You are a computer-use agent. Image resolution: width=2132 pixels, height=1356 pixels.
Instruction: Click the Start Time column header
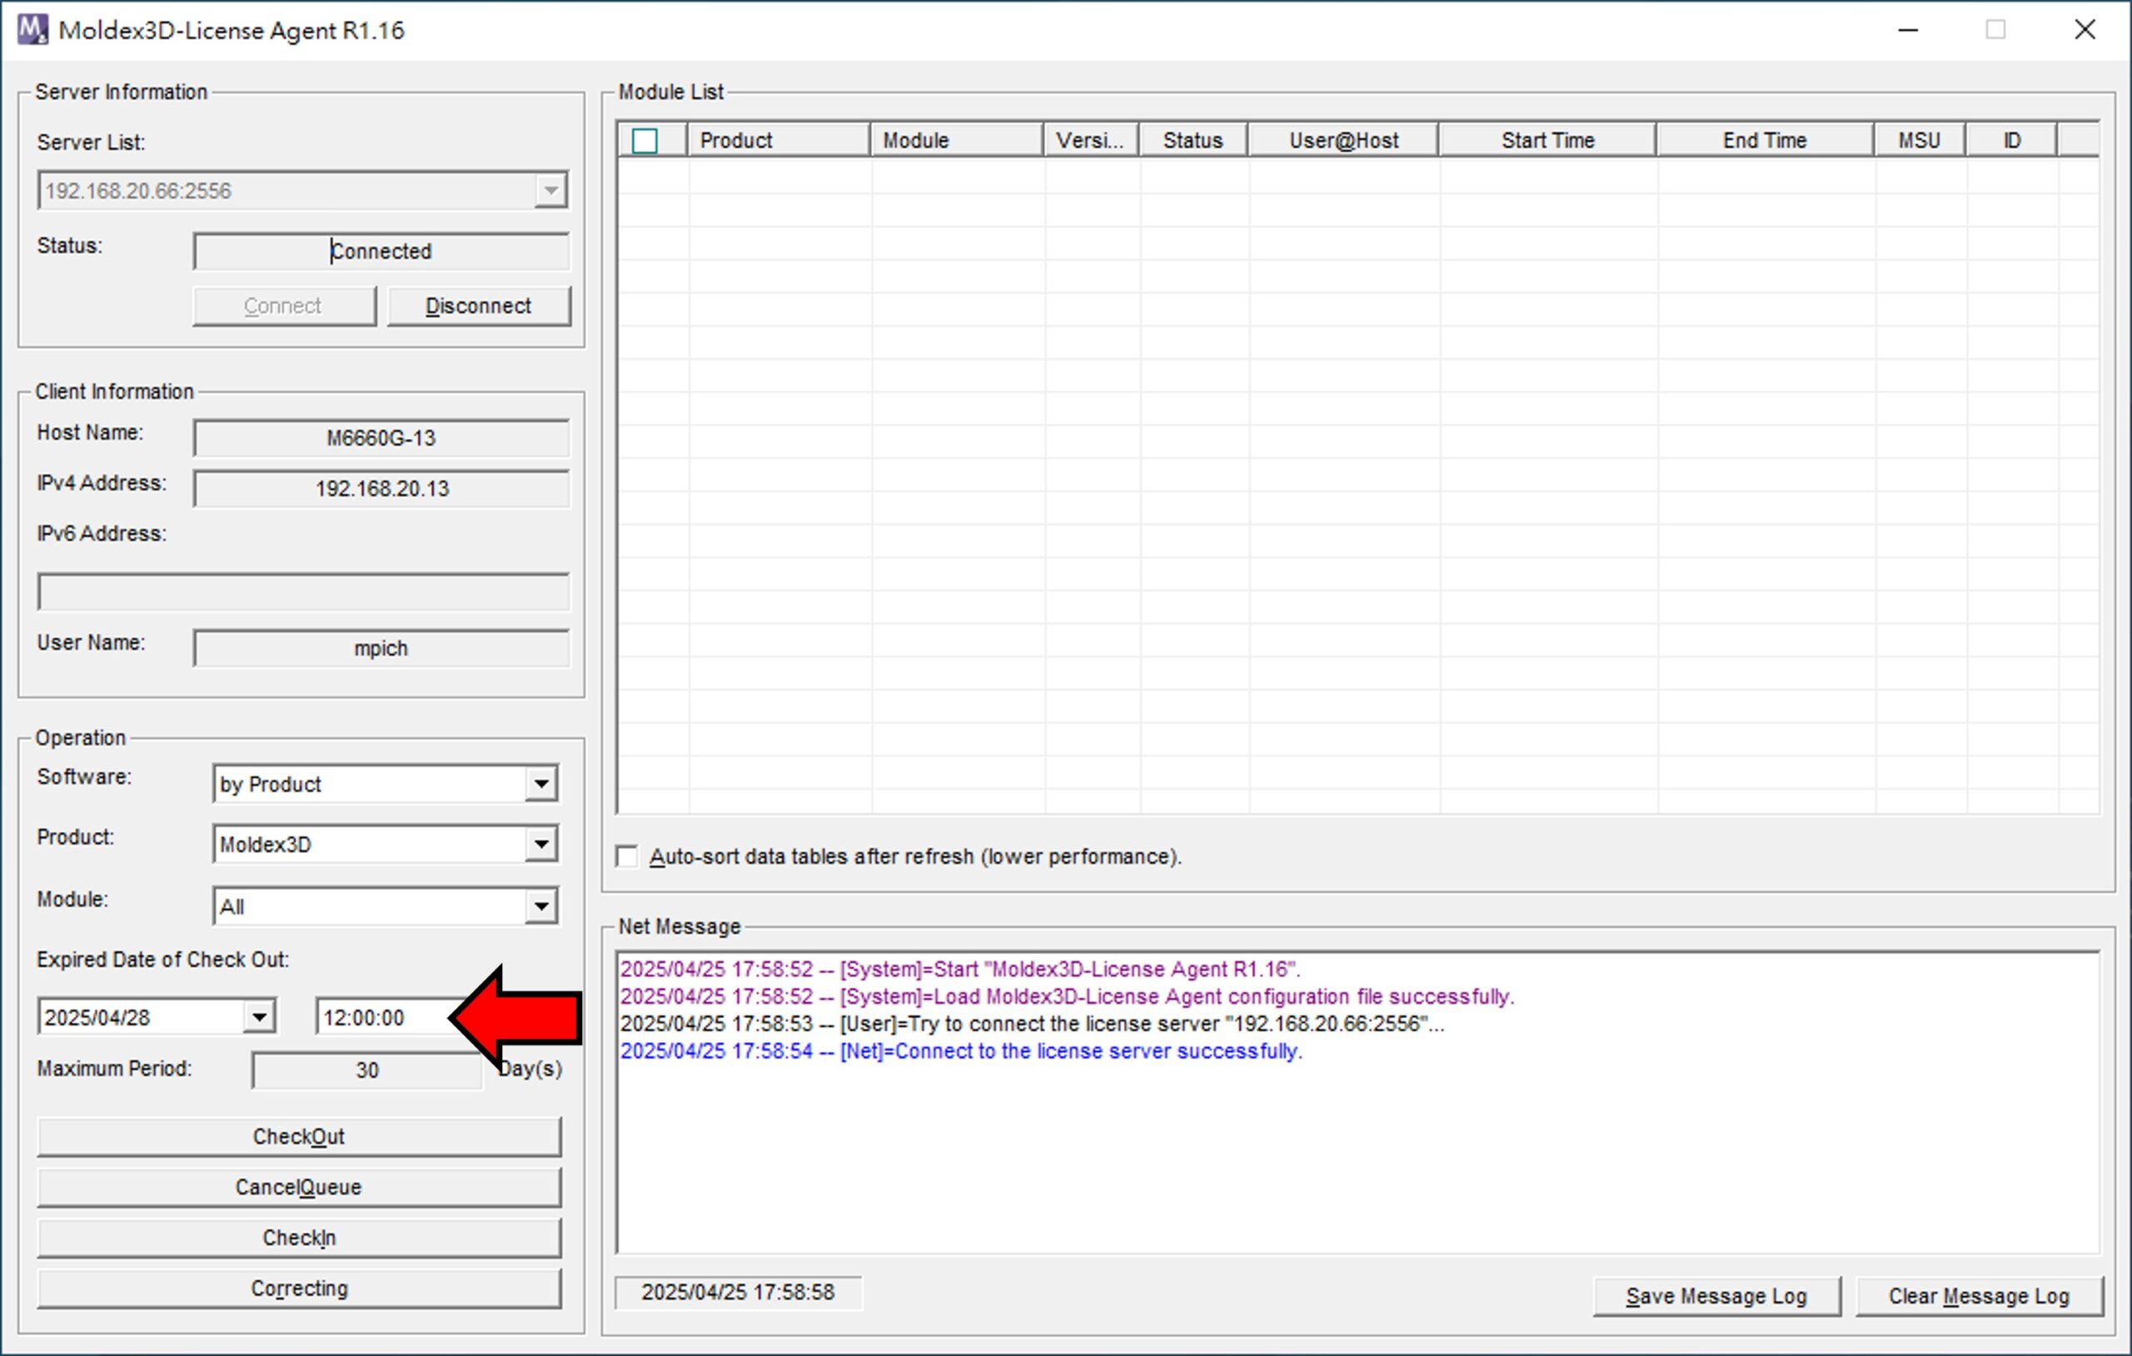(x=1547, y=140)
